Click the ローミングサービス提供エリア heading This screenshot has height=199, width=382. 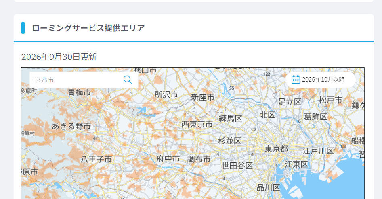click(88, 28)
